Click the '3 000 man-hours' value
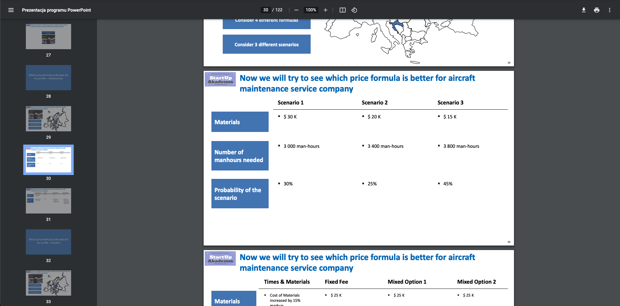The image size is (620, 306). (301, 146)
